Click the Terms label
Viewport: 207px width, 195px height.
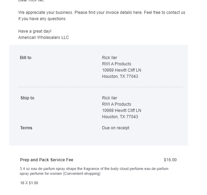click(26, 128)
